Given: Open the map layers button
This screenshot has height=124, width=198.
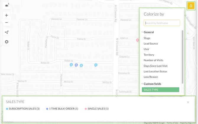Looking at the screenshot, I should 7,6.
